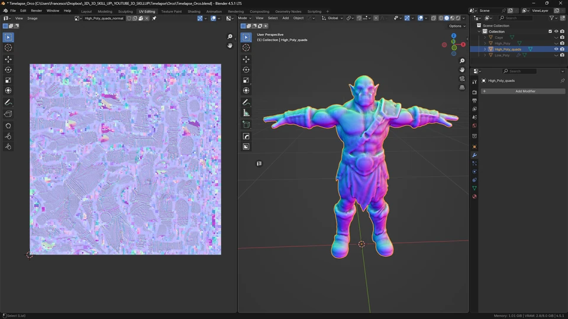
Task: Select the Annotate tool in UV editor toolbar
Action: click(8, 102)
